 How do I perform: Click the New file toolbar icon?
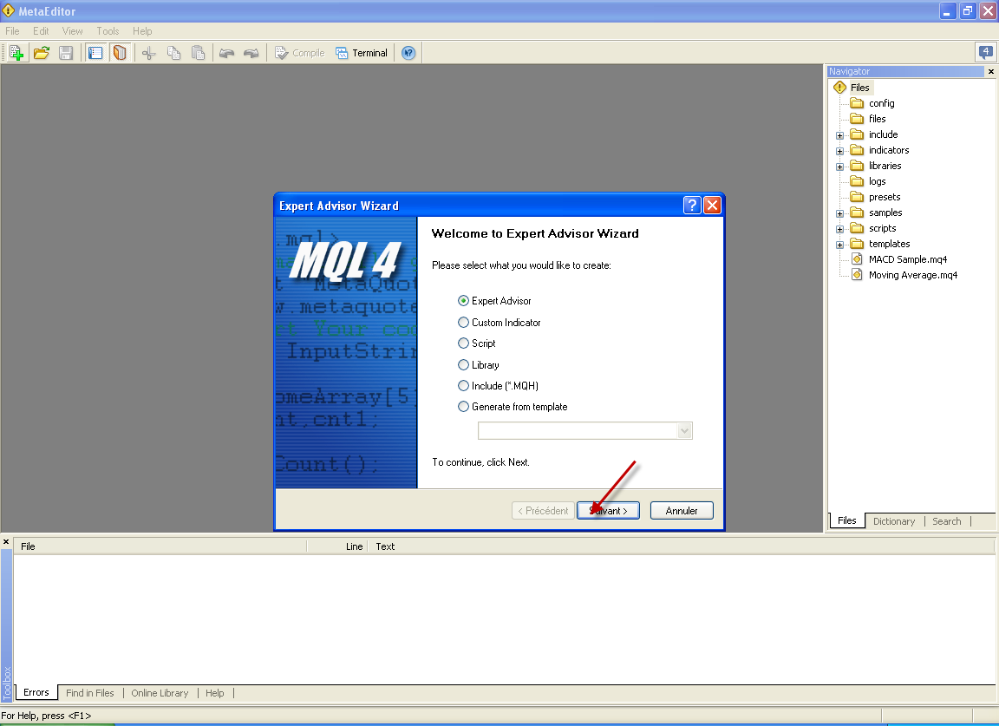(x=16, y=53)
